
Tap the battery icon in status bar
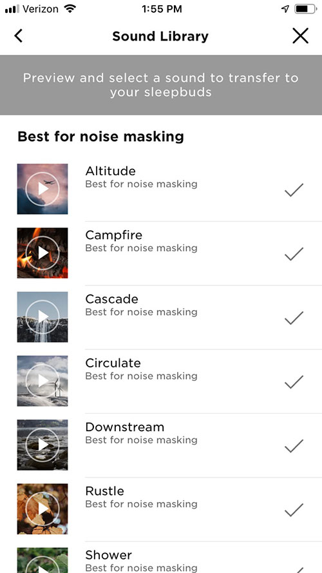pyautogui.click(x=305, y=9)
